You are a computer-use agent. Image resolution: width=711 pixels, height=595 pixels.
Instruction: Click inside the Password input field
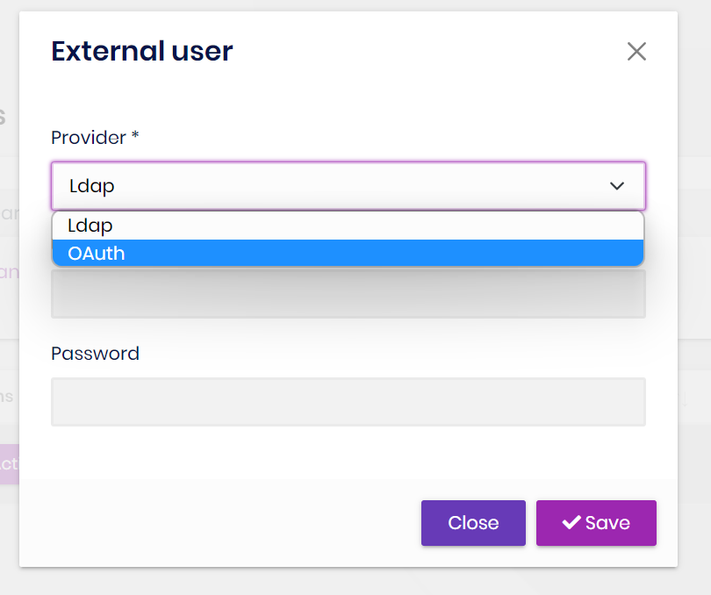348,401
